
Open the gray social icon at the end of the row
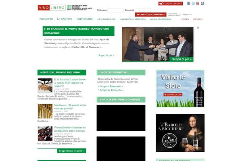pos(202,3)
